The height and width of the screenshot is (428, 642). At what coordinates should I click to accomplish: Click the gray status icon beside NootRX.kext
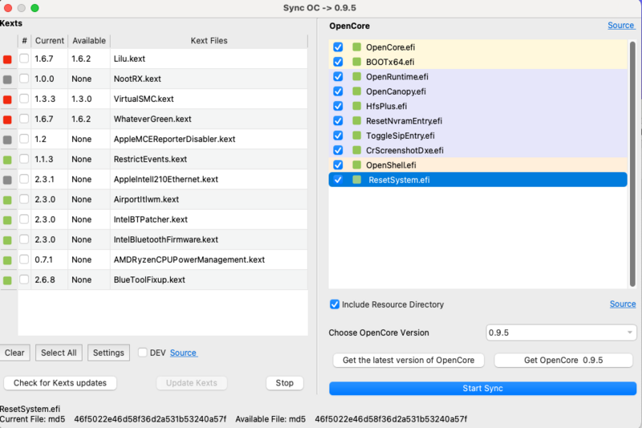point(7,79)
